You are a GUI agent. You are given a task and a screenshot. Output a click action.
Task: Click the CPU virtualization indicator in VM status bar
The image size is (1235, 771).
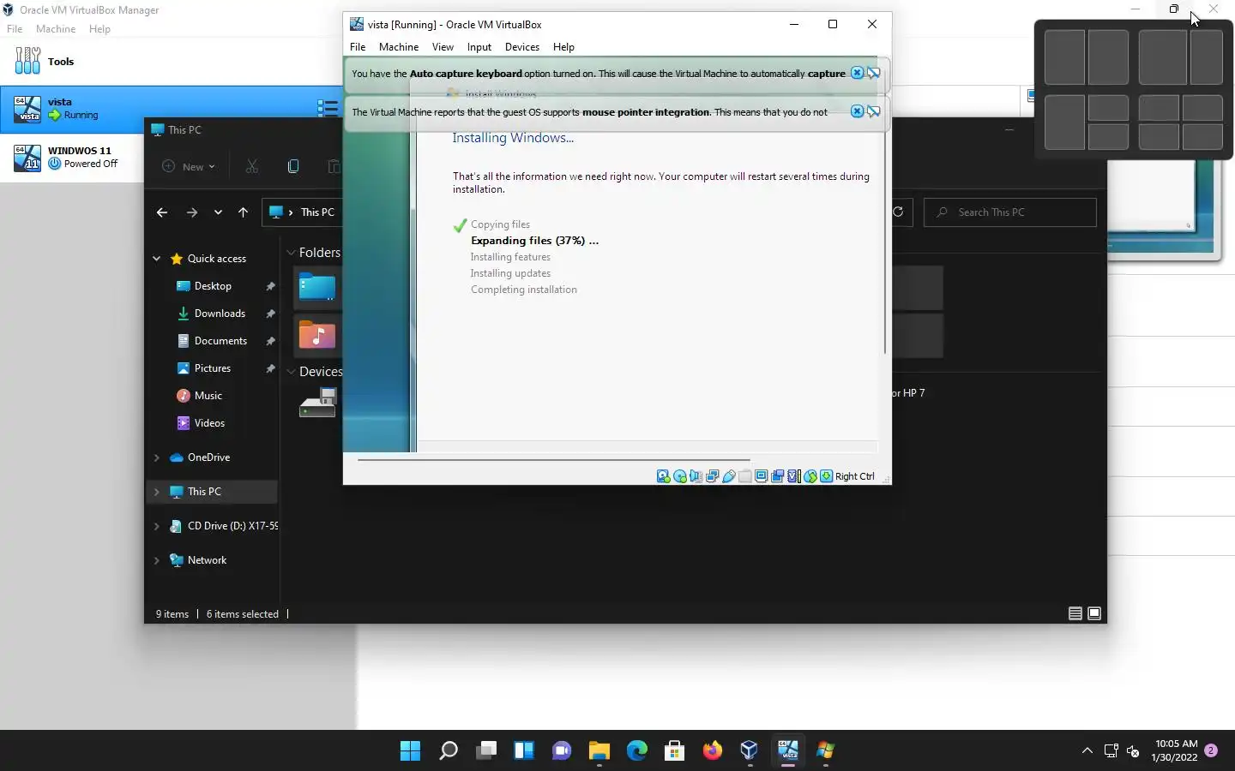tap(794, 476)
